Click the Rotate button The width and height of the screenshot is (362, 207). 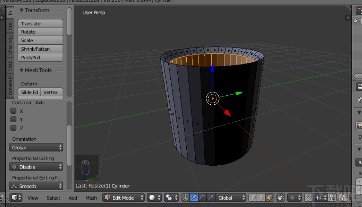pyautogui.click(x=40, y=32)
